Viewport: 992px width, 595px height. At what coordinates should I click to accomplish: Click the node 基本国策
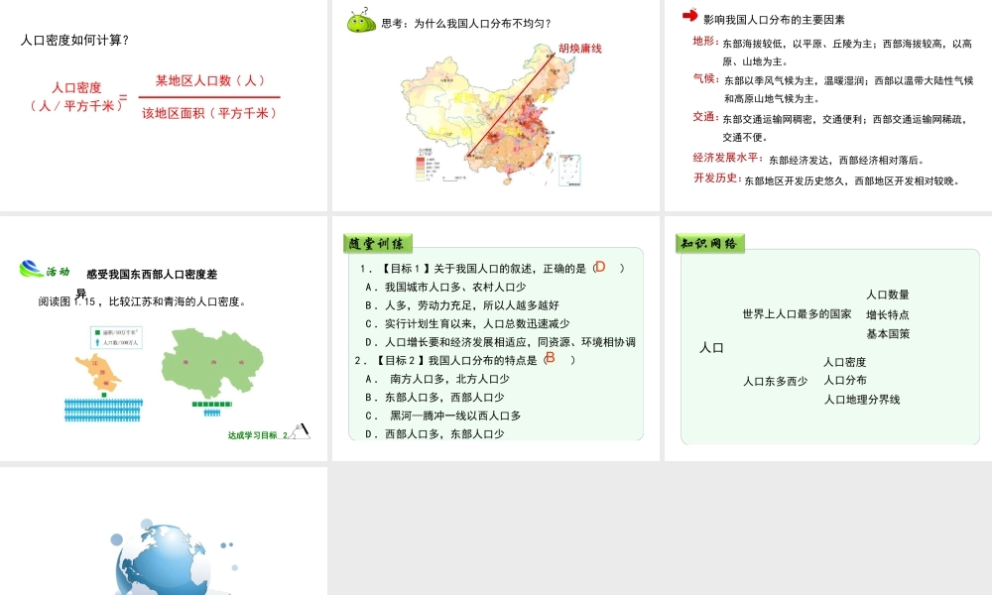888,333
